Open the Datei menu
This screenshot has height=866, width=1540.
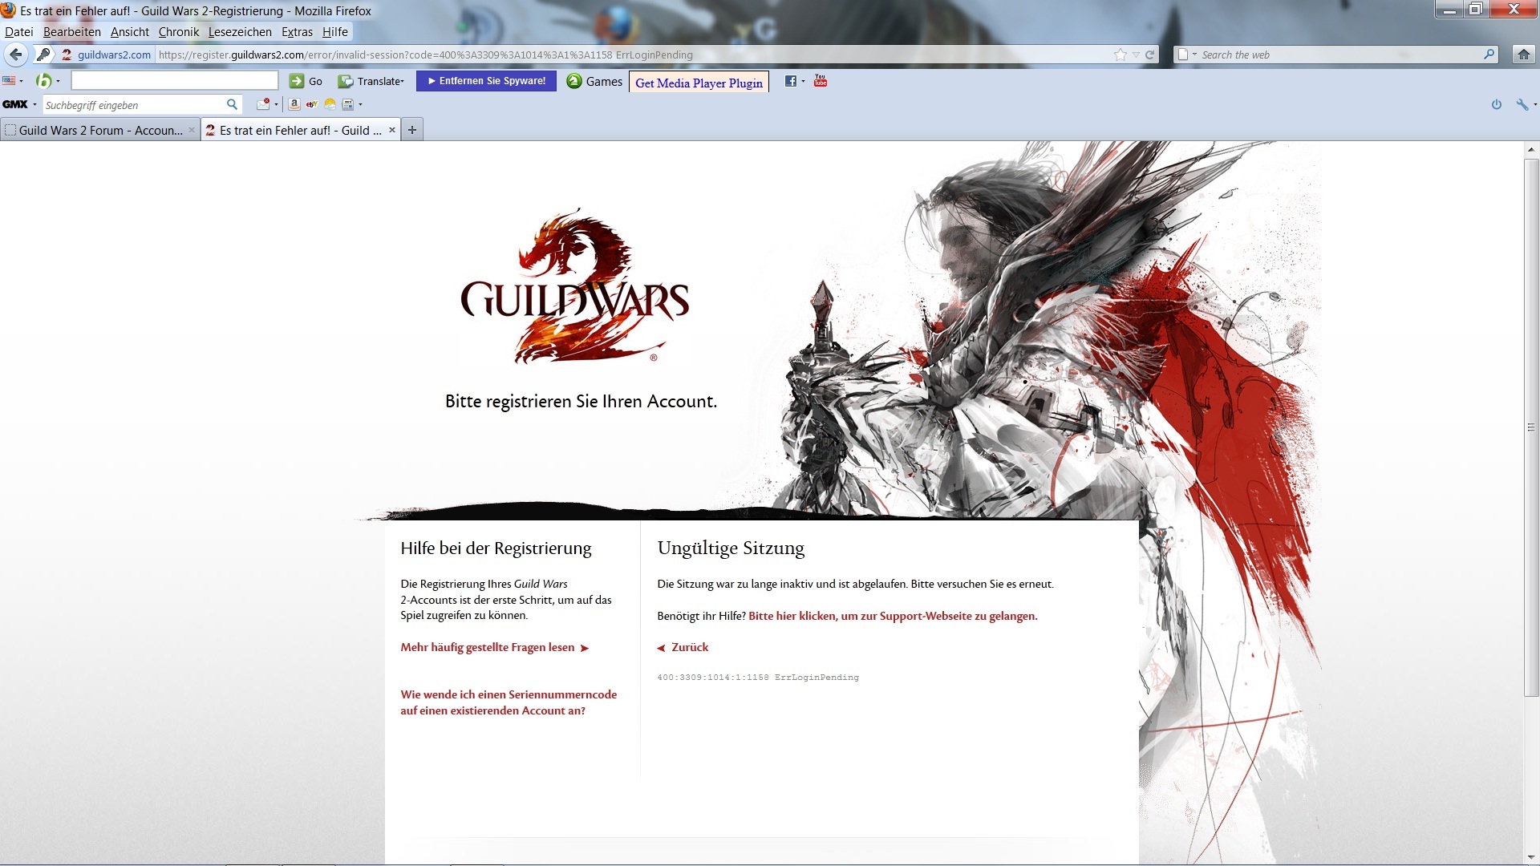[19, 32]
